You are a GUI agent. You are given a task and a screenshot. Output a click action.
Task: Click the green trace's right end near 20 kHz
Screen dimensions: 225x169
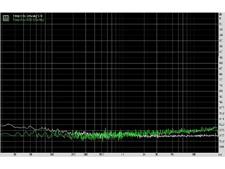pyautogui.click(x=217, y=130)
